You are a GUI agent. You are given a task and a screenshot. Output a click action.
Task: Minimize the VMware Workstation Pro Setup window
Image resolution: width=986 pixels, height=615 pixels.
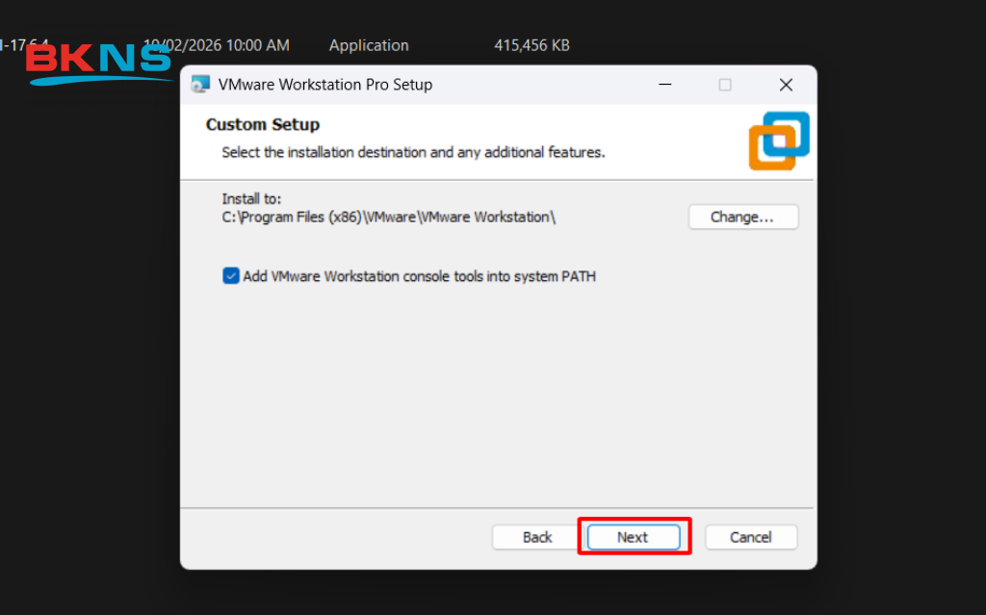(665, 85)
